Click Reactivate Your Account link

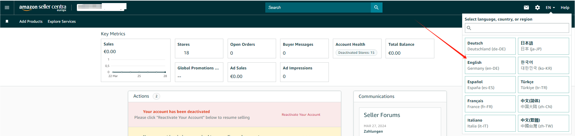301,115
